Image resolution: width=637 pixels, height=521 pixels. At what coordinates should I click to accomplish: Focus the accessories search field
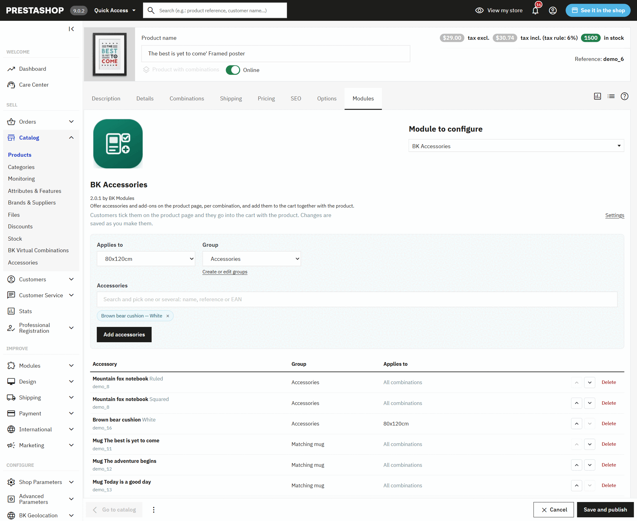pos(357,299)
